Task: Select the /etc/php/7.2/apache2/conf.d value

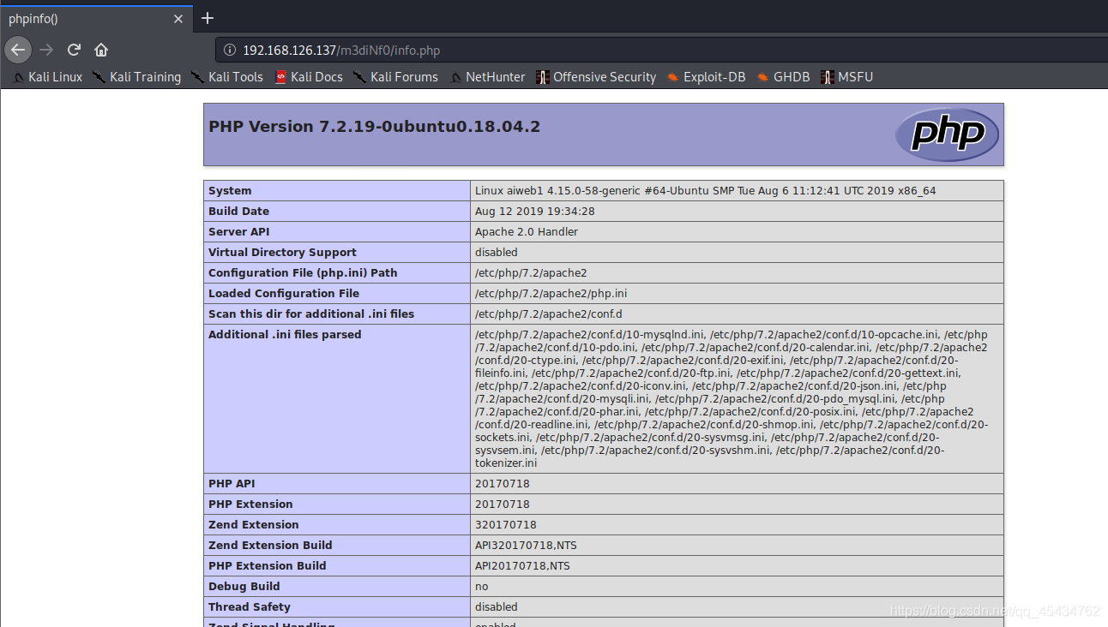Action: pos(549,314)
